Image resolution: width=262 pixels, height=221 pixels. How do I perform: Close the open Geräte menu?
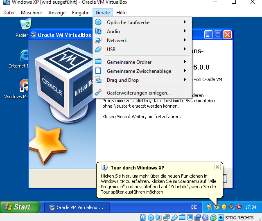point(103,13)
